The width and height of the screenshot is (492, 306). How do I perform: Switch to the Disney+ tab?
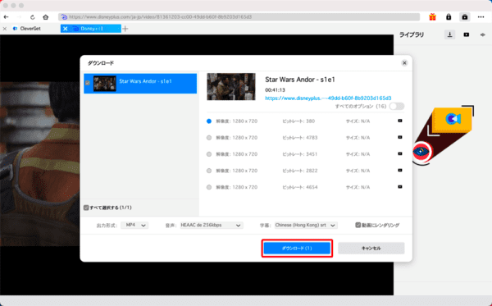tap(92, 29)
